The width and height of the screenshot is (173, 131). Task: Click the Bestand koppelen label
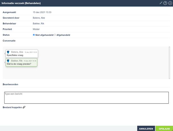(x=12, y=107)
